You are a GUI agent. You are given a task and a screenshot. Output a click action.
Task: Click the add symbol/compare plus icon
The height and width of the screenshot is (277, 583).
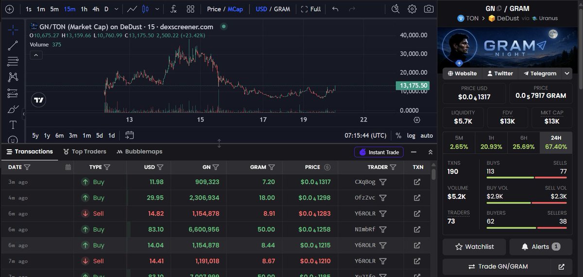coord(9,9)
